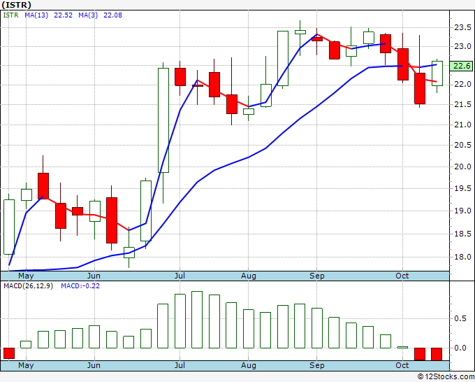475x382 pixels.
Task: Click the MA(3) legend label
Action: pyautogui.click(x=88, y=15)
